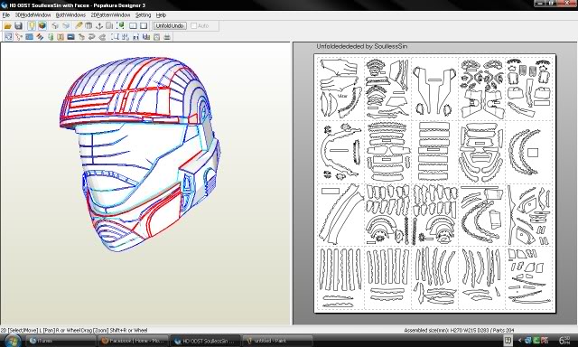578x347 pixels.
Task: Click the 'Assembled size(mm)' status bar text
Action: 459,331
